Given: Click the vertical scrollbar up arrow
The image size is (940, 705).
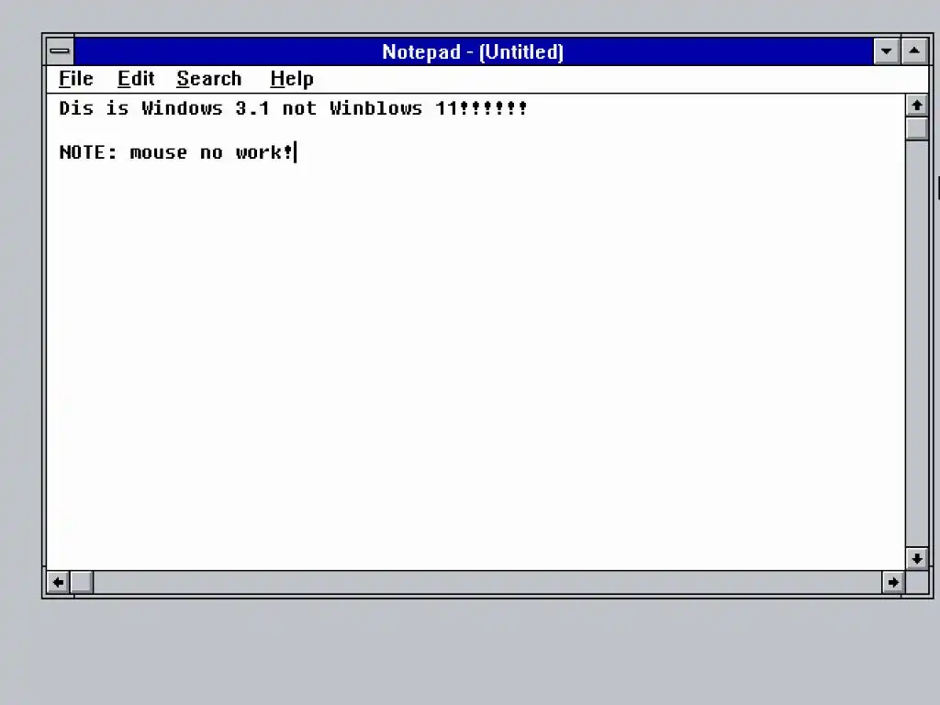Looking at the screenshot, I should 917,106.
